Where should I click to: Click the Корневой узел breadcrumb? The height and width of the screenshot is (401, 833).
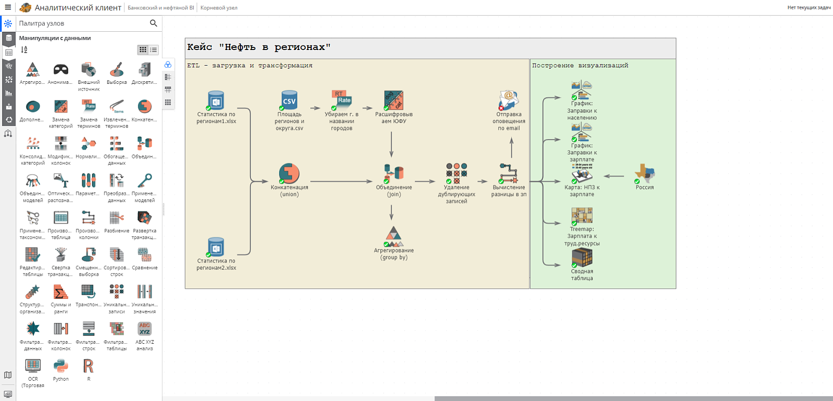(x=219, y=8)
